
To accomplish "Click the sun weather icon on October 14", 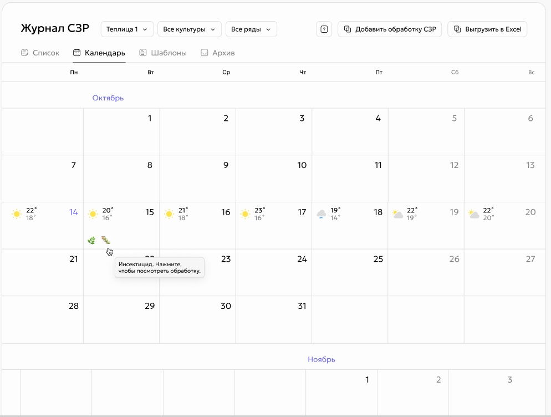I will tap(17, 214).
